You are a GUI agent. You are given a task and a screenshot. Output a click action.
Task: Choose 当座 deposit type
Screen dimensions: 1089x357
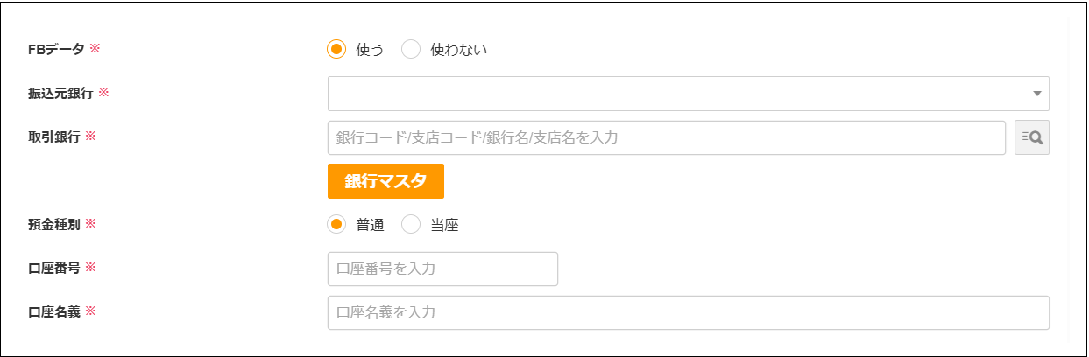tap(411, 225)
